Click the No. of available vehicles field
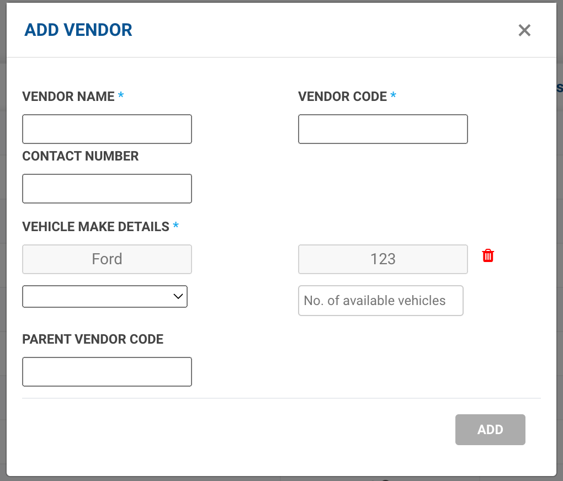 [380, 301]
